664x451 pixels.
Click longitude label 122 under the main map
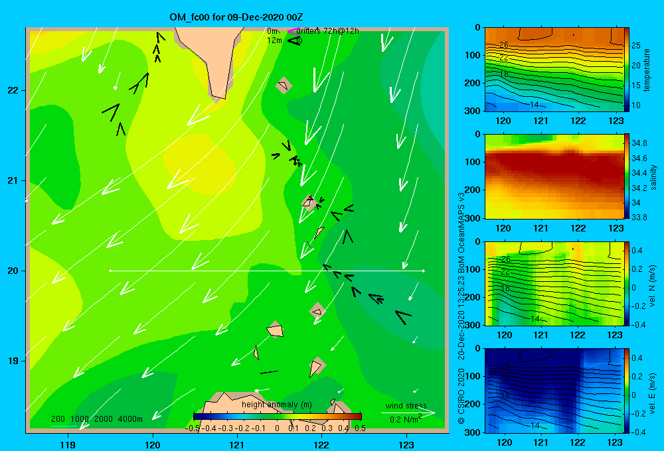pyautogui.click(x=321, y=444)
